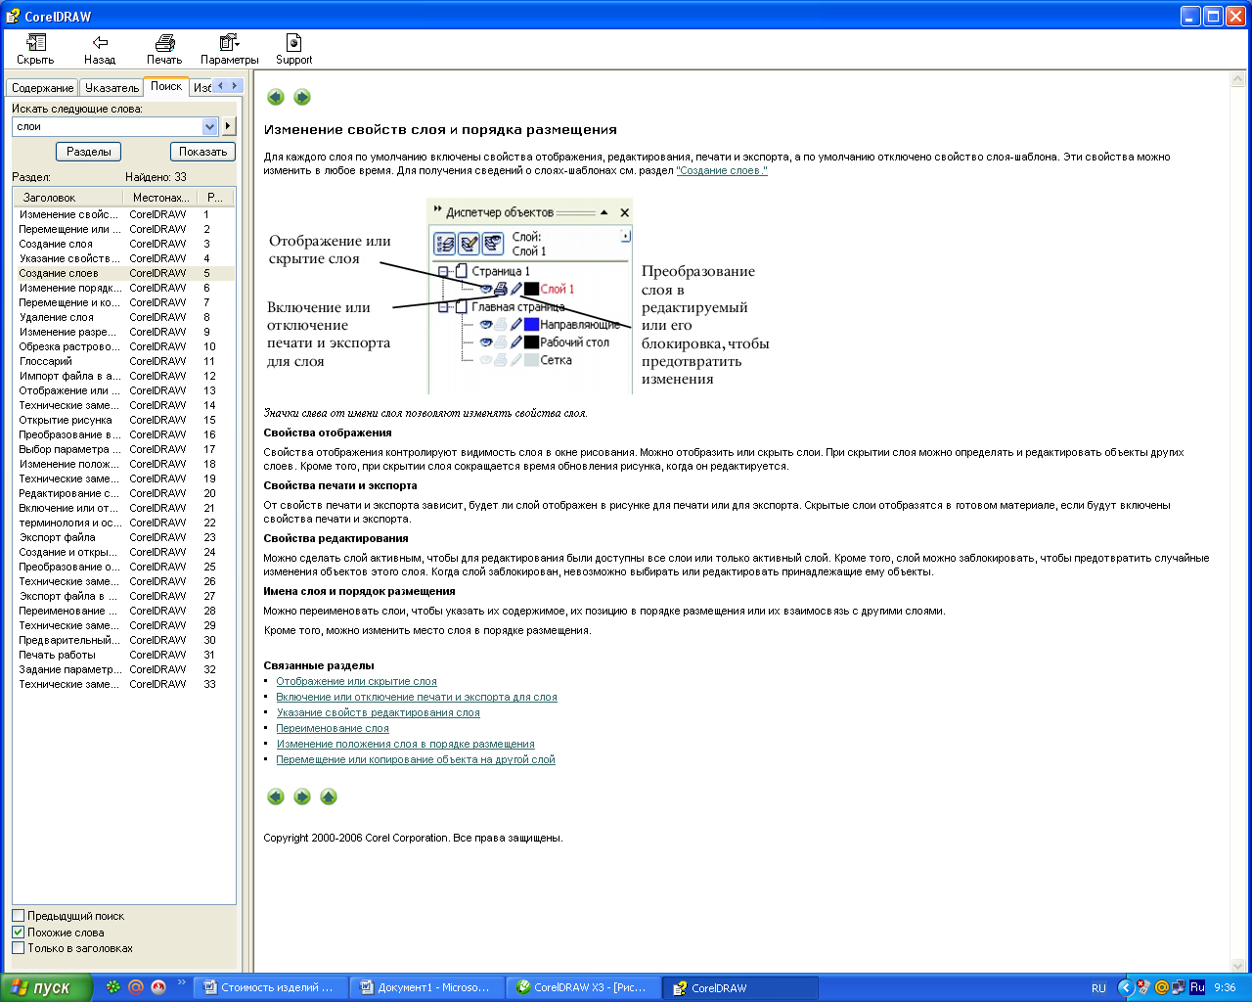Go to next topic, top green arrow

(x=302, y=97)
